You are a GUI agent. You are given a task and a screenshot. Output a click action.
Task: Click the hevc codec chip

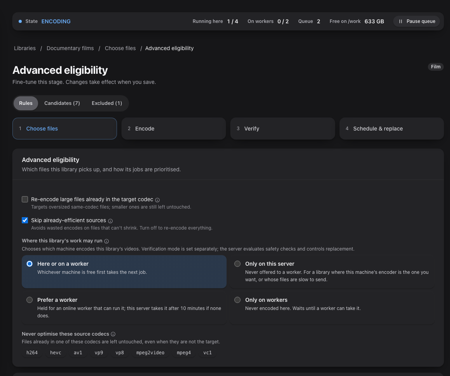click(56, 353)
